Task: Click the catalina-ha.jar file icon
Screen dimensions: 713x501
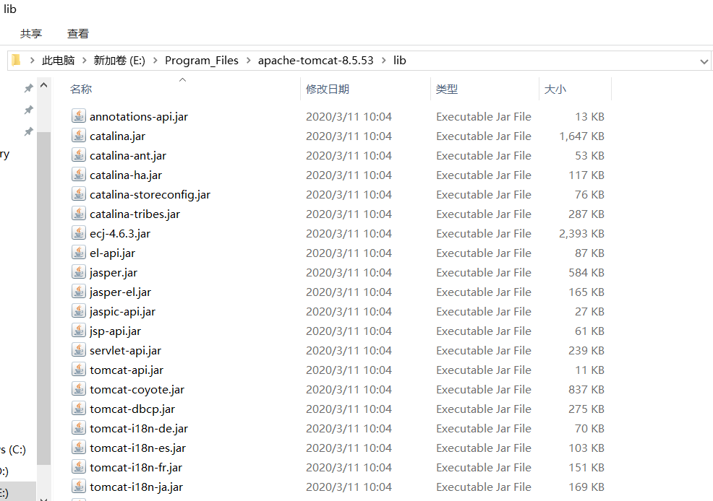Action: pyautogui.click(x=79, y=175)
